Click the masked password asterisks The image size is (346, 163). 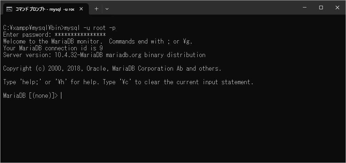(80, 35)
